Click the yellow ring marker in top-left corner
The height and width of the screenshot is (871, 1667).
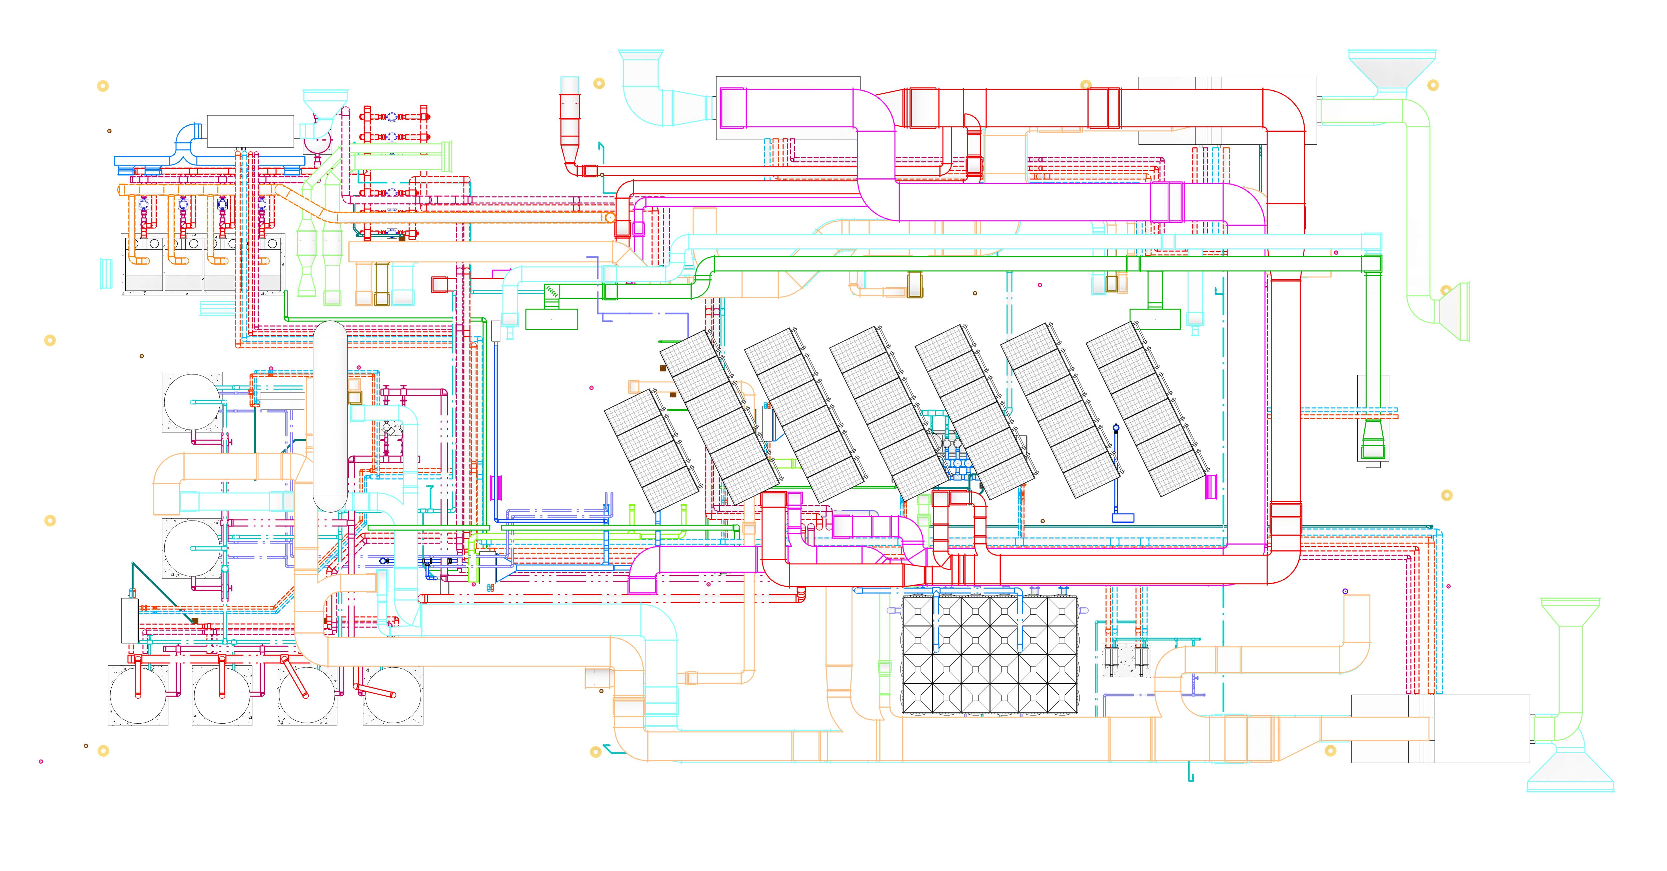point(103,85)
